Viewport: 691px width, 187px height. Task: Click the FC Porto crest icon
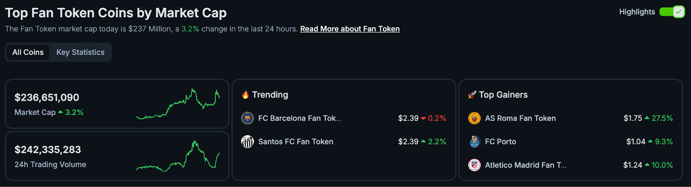[474, 141]
